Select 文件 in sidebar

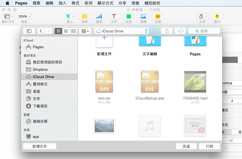pyautogui.click(x=49, y=99)
